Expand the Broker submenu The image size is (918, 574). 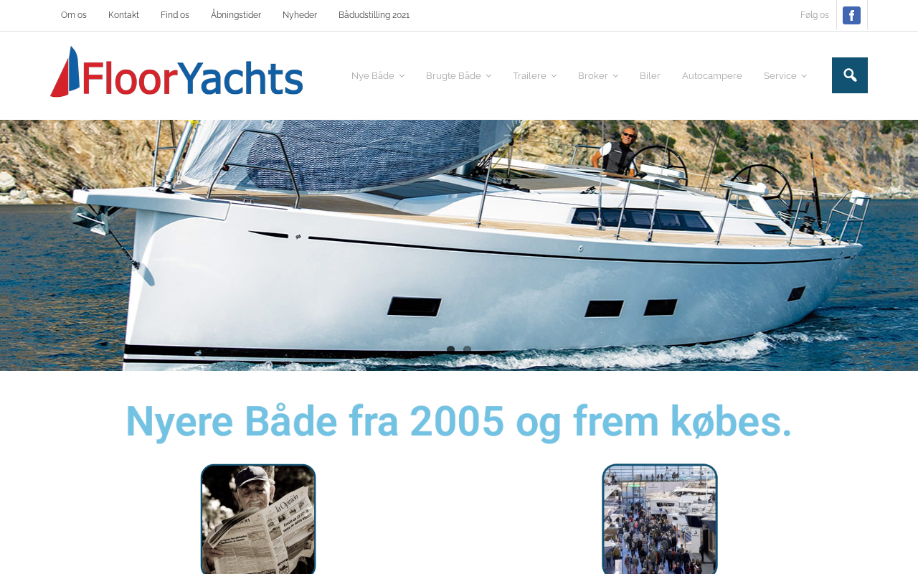[x=598, y=75]
